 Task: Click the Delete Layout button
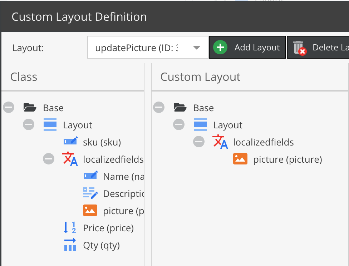[x=318, y=47]
